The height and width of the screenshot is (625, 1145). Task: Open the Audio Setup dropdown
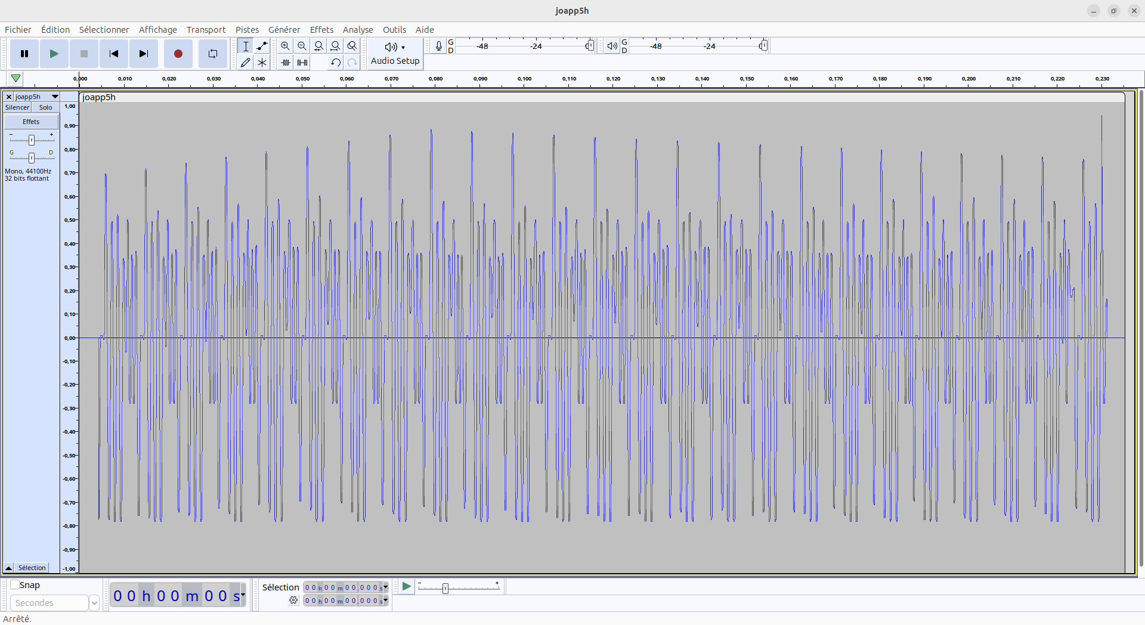point(395,54)
